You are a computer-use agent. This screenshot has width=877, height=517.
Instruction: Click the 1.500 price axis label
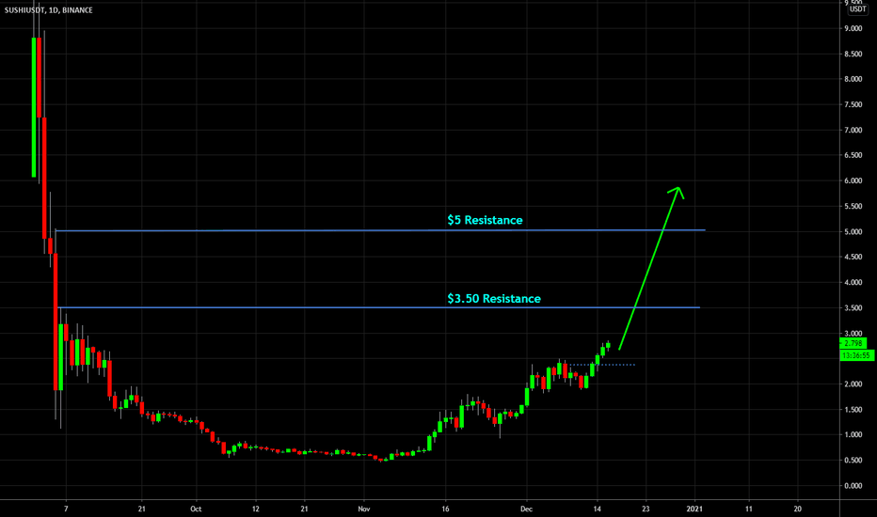click(x=853, y=410)
